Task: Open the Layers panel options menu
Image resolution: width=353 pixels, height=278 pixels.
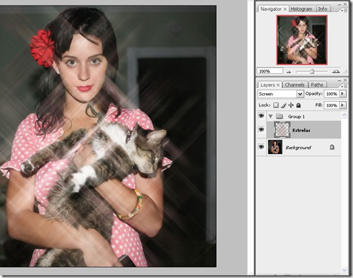Action: click(344, 86)
